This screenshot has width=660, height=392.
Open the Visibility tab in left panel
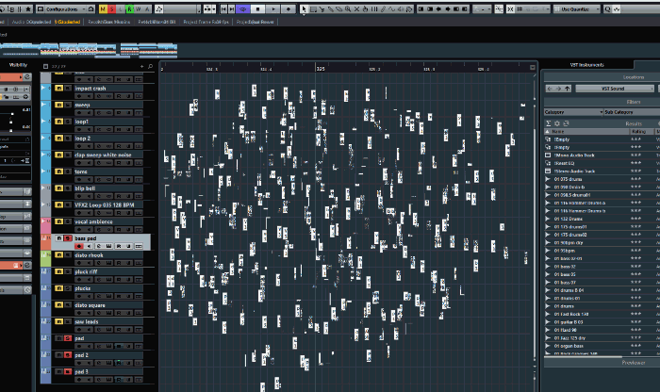point(19,65)
